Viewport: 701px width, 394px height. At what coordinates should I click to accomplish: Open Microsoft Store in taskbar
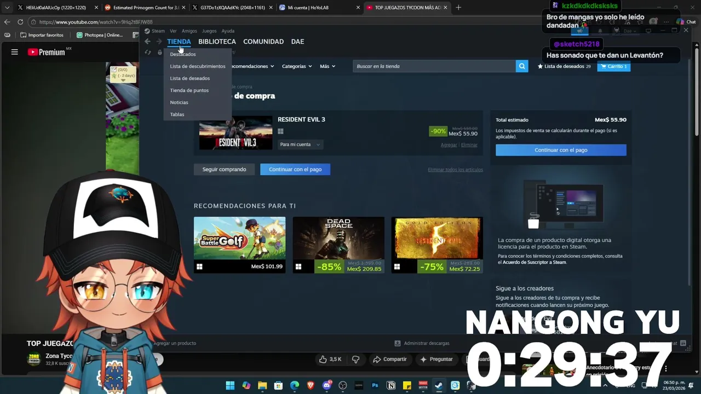pos(278,386)
